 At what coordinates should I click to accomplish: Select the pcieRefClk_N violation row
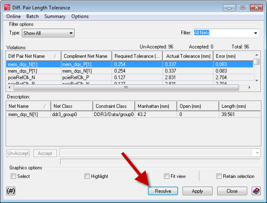129,78
